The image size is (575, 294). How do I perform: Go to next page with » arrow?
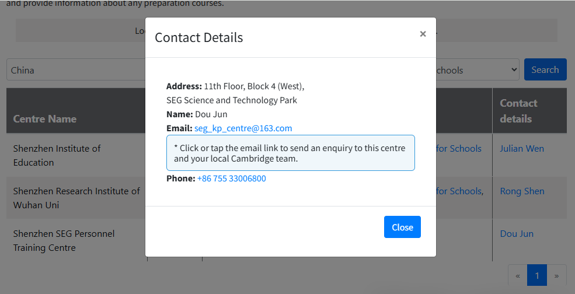[556, 275]
